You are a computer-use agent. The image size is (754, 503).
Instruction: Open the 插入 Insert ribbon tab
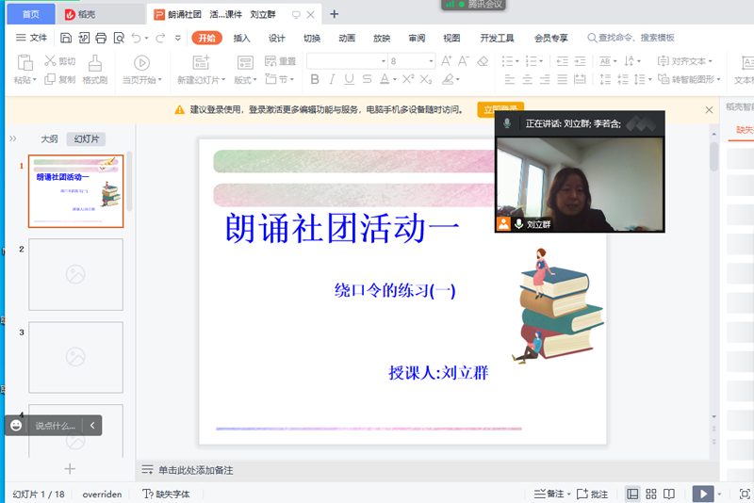point(241,38)
